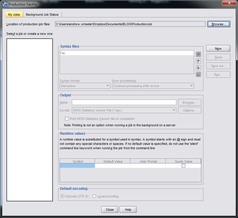
Task: Open the Error processing dropdown
Action: coord(153,86)
